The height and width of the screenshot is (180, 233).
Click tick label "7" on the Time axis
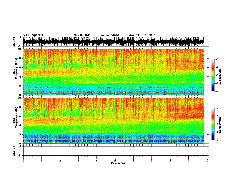pos(152,161)
